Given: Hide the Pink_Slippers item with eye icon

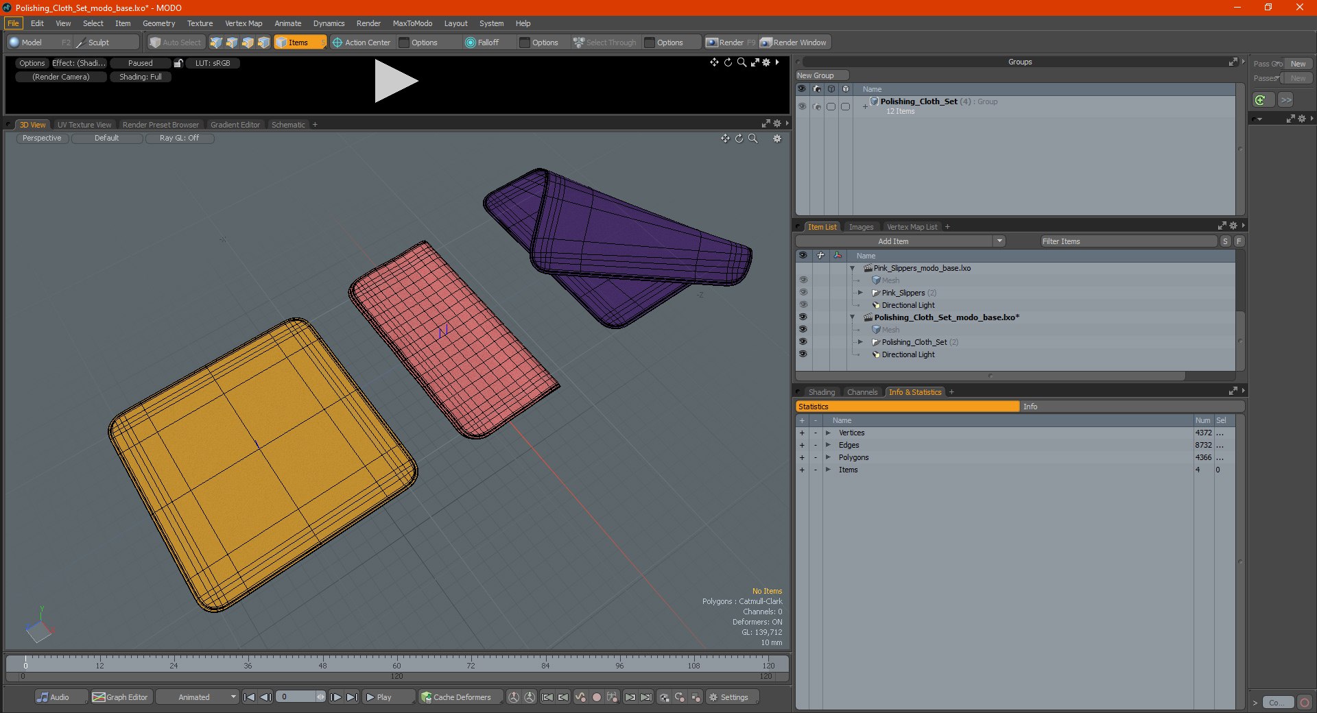Looking at the screenshot, I should 803,293.
